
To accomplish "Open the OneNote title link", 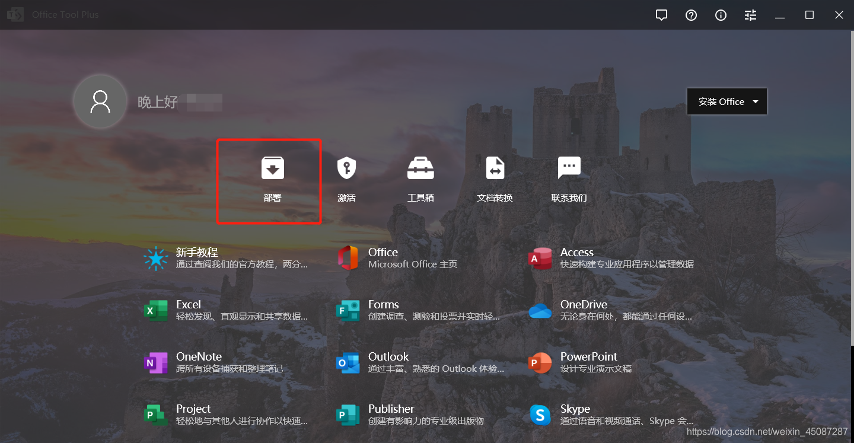I will click(199, 356).
